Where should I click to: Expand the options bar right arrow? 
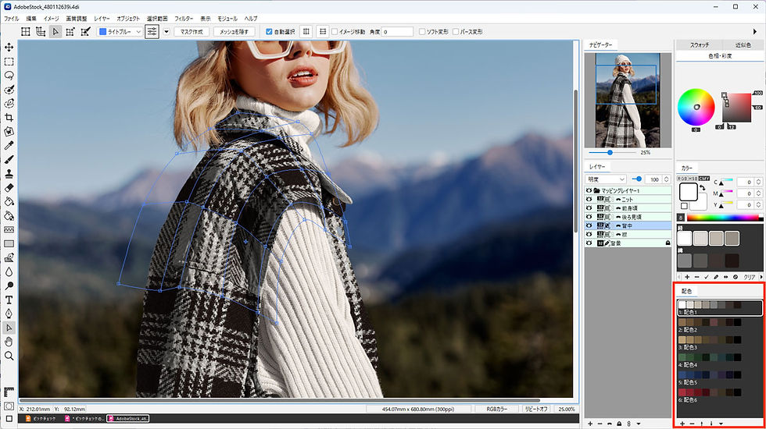(x=755, y=32)
